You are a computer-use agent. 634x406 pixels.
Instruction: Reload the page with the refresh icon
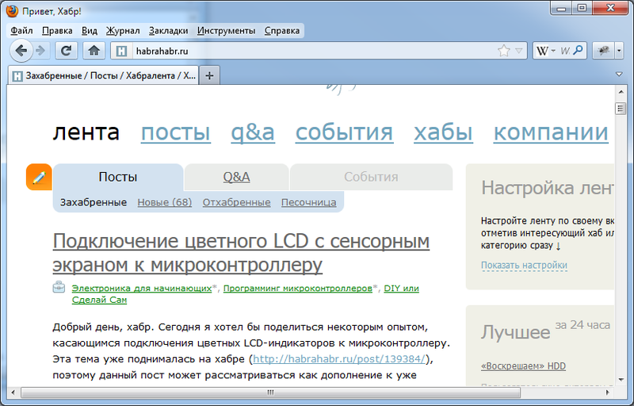[x=67, y=51]
